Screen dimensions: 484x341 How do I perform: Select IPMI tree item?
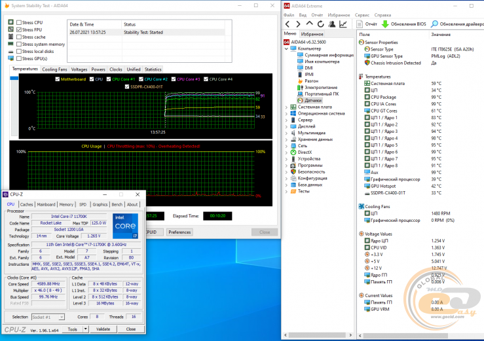[305, 75]
